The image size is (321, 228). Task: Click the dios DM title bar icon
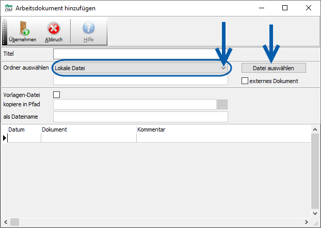pyautogui.click(x=8, y=8)
